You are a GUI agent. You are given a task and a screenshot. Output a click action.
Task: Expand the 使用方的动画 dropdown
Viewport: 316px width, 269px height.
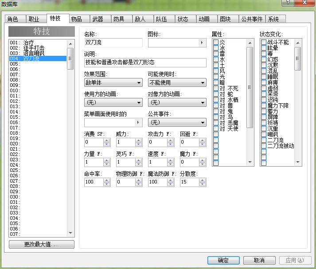113,102
